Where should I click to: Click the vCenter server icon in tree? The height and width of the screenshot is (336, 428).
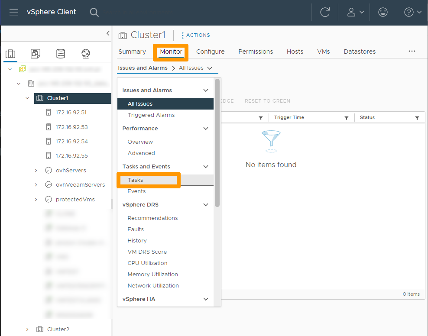point(23,69)
